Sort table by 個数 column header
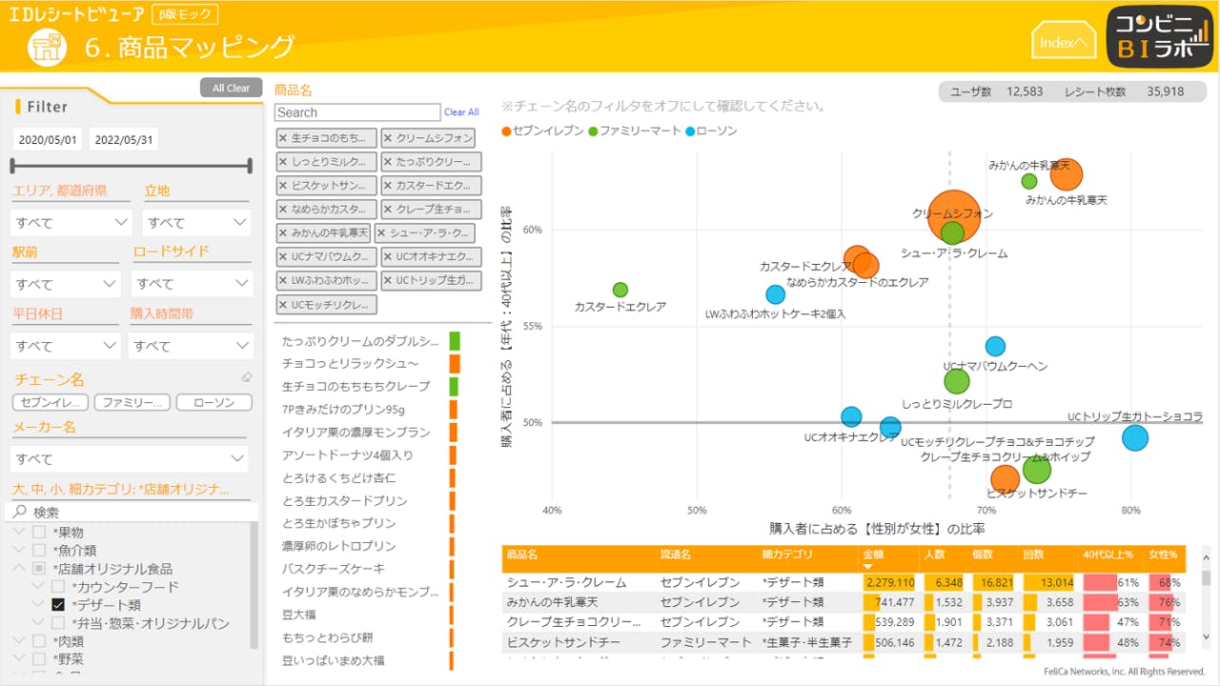This screenshot has width=1220, height=686. tap(983, 554)
